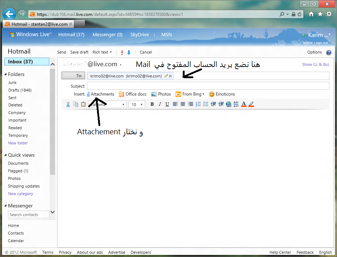Insert a bulleted list
This screenshot has height=257, width=337.
click(x=206, y=104)
